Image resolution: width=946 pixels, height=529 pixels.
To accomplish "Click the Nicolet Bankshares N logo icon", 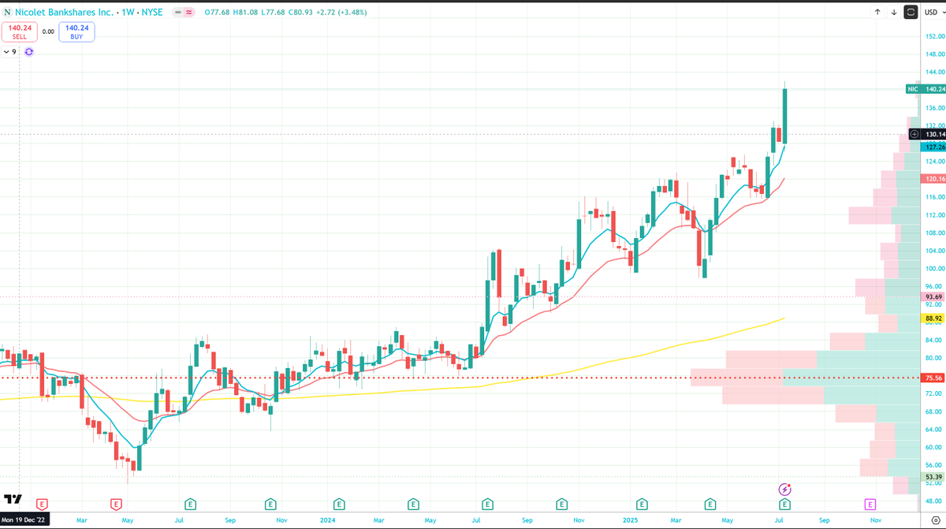I will point(8,13).
